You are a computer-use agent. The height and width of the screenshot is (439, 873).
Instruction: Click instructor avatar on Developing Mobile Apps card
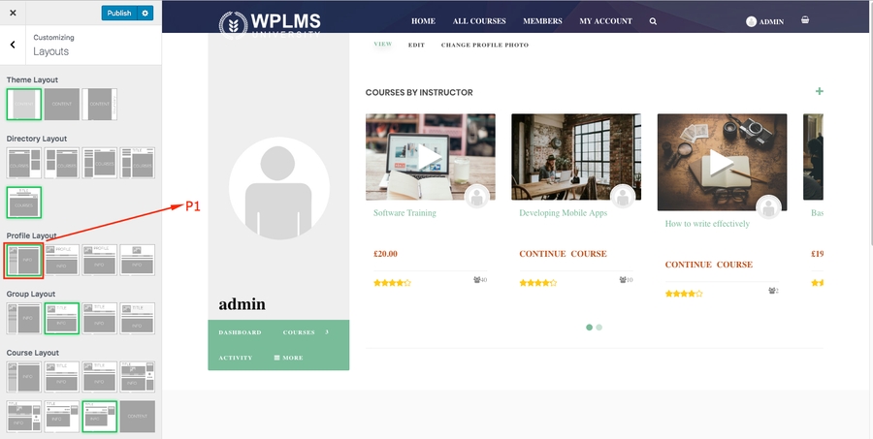coord(623,197)
